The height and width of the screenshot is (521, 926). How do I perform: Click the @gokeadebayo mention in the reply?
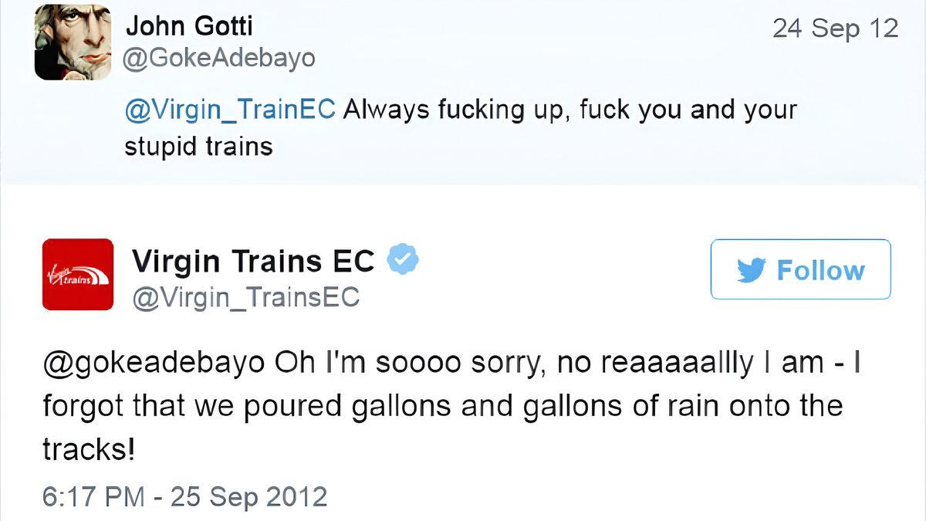coord(154,364)
